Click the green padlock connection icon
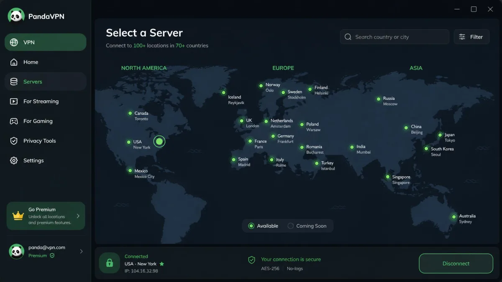502x282 pixels. pos(109,263)
